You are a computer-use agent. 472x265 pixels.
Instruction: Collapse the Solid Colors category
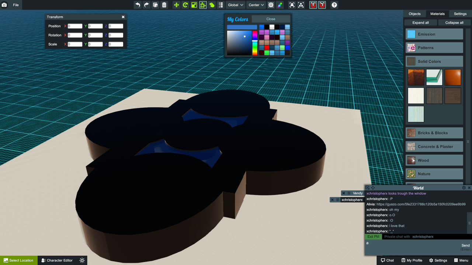coord(434,61)
